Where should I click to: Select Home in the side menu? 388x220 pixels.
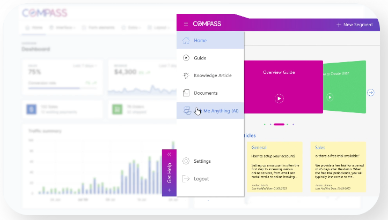[x=210, y=40]
